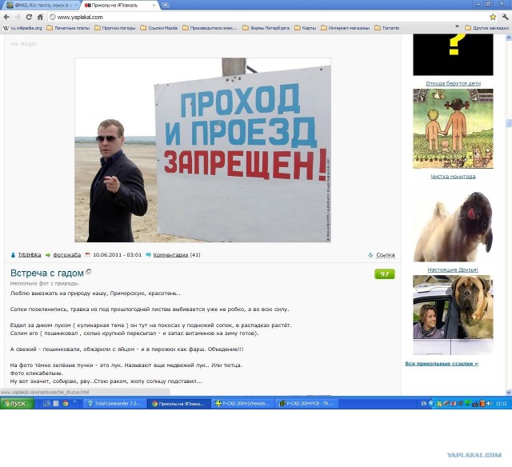Click the page scrollbar down arrow
This screenshot has width=512, height=467.
tap(509, 392)
